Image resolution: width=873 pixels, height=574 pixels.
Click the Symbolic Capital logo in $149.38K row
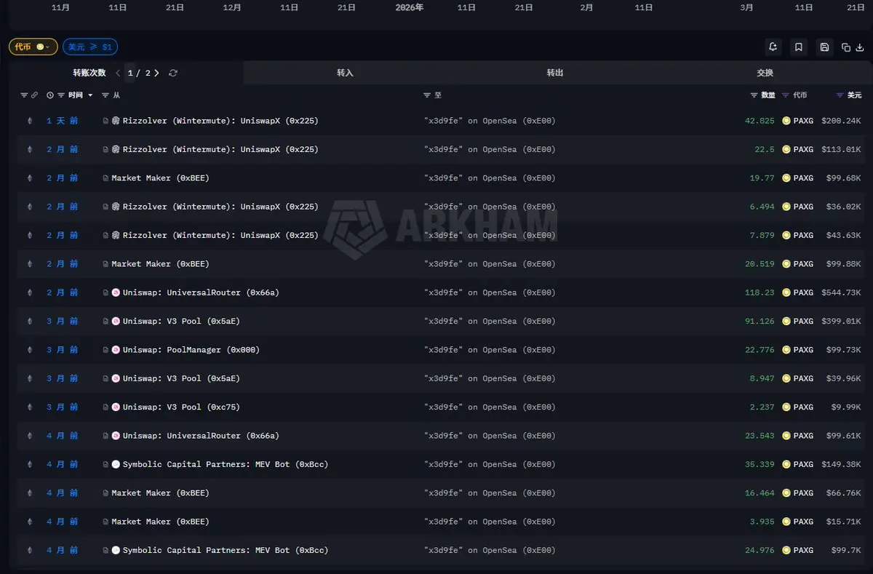coord(116,464)
